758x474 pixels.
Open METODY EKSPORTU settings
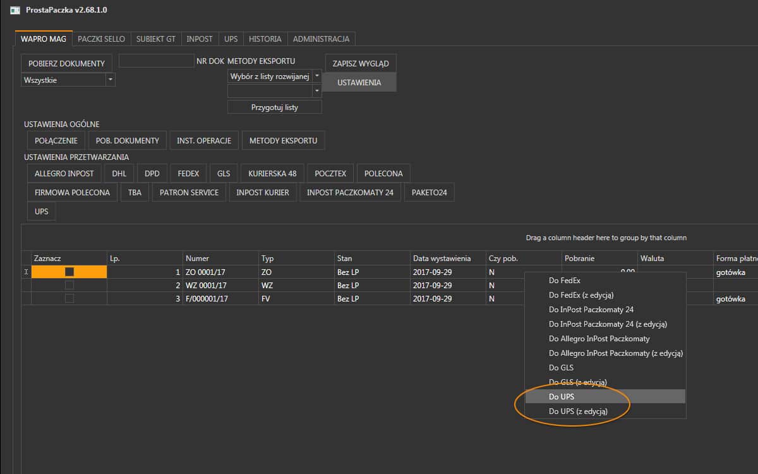(x=283, y=140)
